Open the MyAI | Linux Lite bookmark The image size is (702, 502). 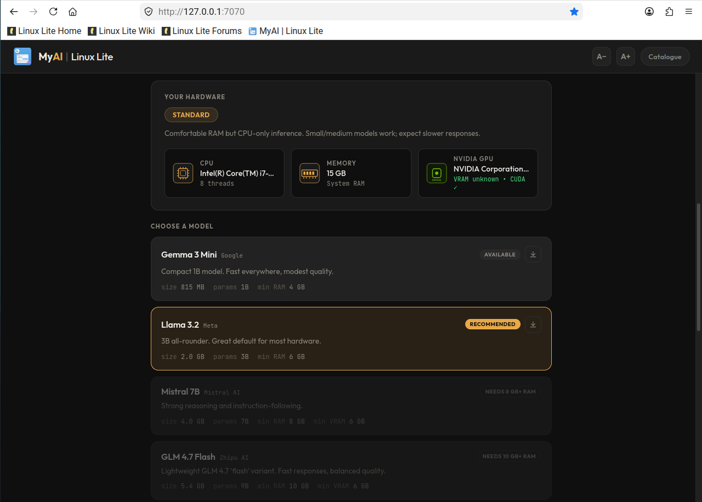point(286,31)
